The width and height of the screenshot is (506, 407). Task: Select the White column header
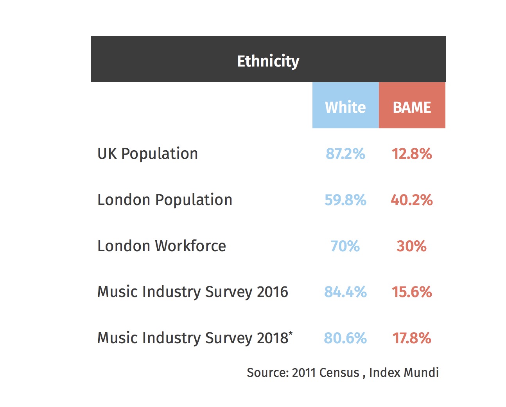345,107
